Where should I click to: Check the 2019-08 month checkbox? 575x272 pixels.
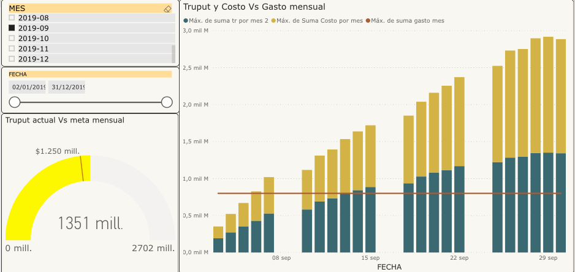(12, 18)
